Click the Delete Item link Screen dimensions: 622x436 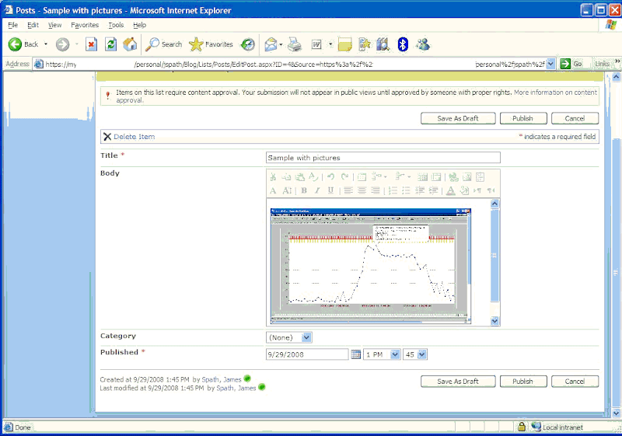click(134, 137)
